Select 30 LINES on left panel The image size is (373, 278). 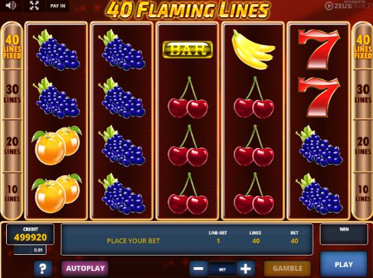click(x=12, y=94)
